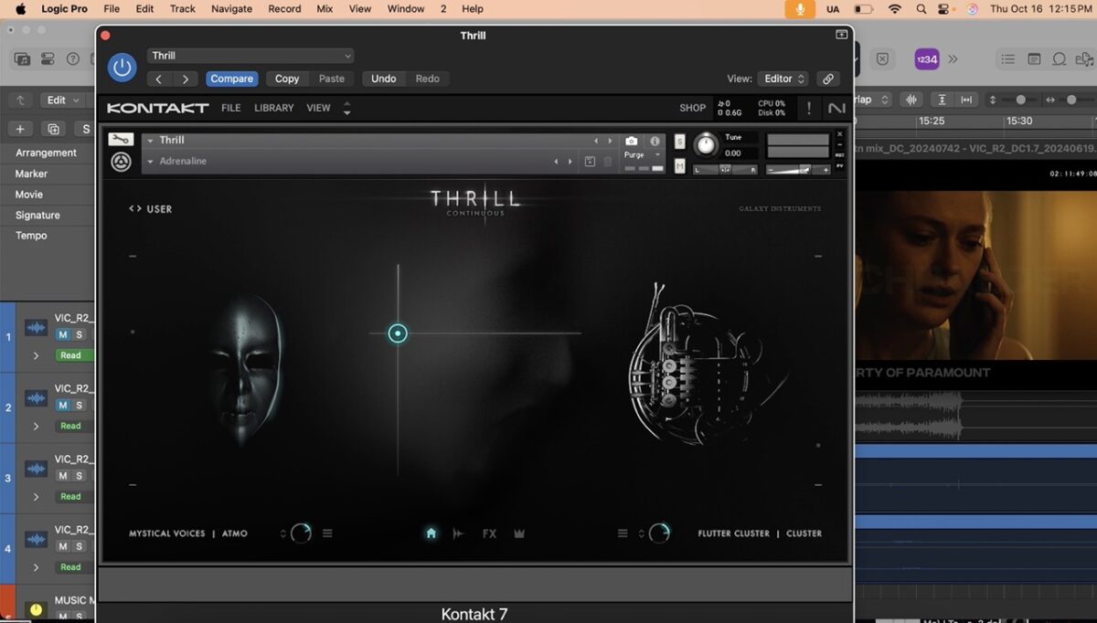Click the Undo button in plugin header
This screenshot has width=1097, height=623.
[383, 78]
